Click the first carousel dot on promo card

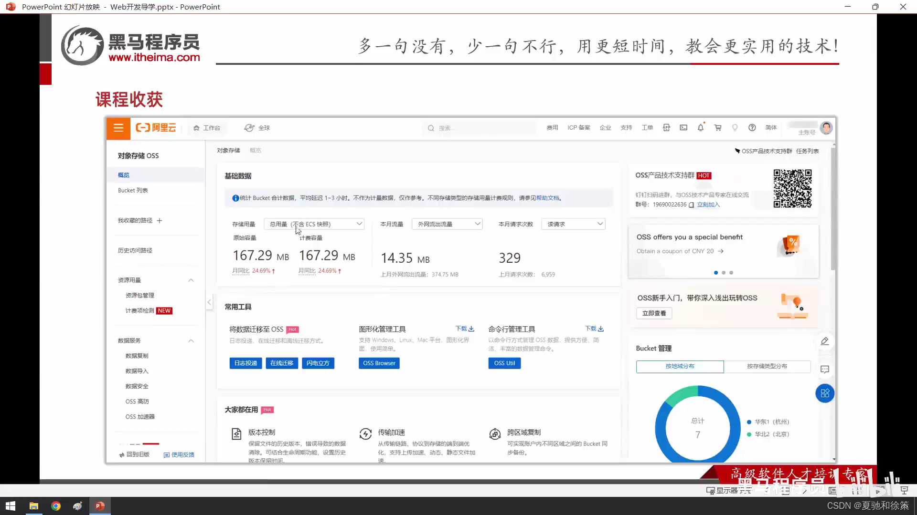click(715, 273)
